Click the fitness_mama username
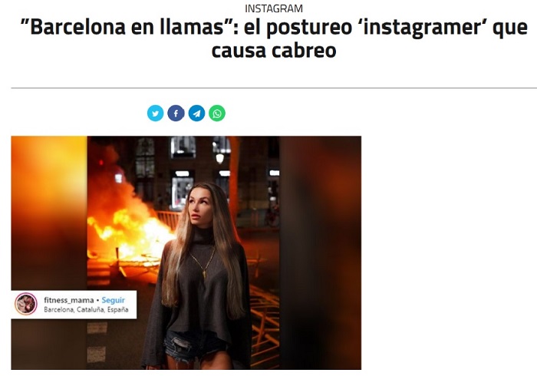The width and height of the screenshot is (537, 376). (68, 300)
